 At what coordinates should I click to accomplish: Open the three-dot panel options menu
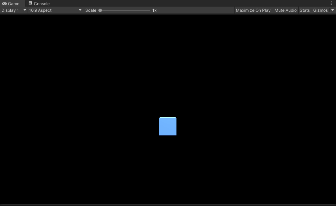click(331, 3)
